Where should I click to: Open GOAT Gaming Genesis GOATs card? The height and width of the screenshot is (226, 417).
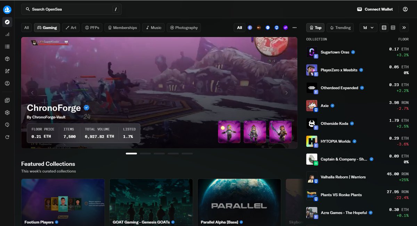pos(151,202)
